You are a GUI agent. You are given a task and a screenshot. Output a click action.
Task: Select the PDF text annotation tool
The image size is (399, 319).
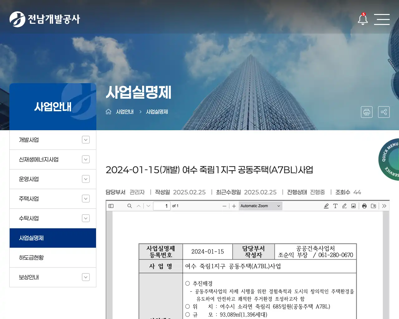335,206
